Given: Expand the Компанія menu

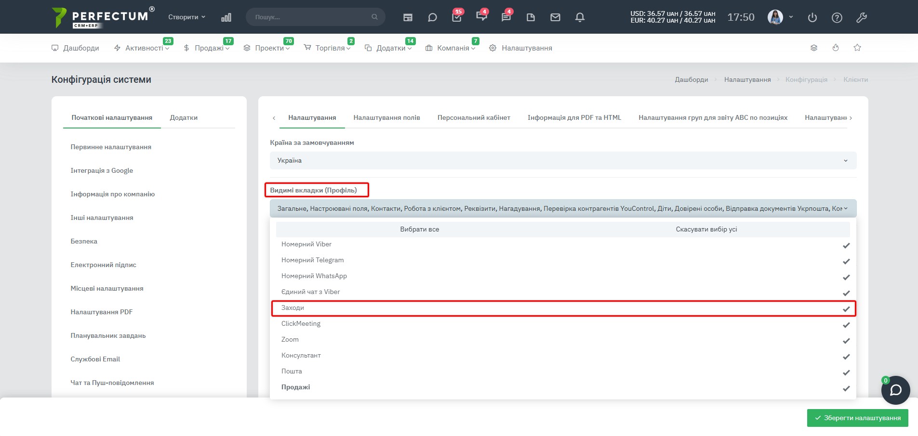Looking at the screenshot, I should click(450, 48).
